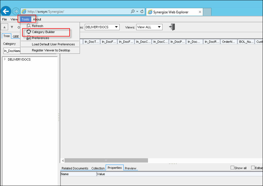
Task: Choose Register Viewer to Desktop
Action: coord(51,50)
